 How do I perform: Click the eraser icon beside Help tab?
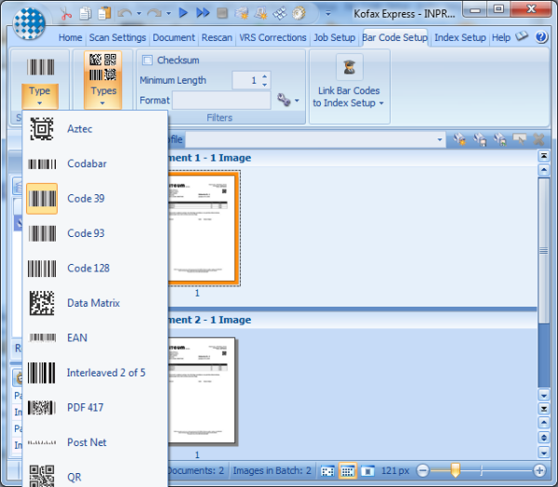(522, 35)
